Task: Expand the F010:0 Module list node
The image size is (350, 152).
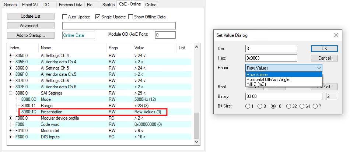Action: (x=10, y=130)
